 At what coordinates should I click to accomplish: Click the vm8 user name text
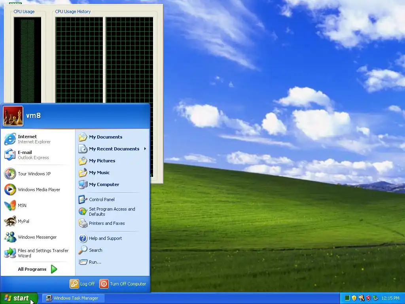point(34,116)
